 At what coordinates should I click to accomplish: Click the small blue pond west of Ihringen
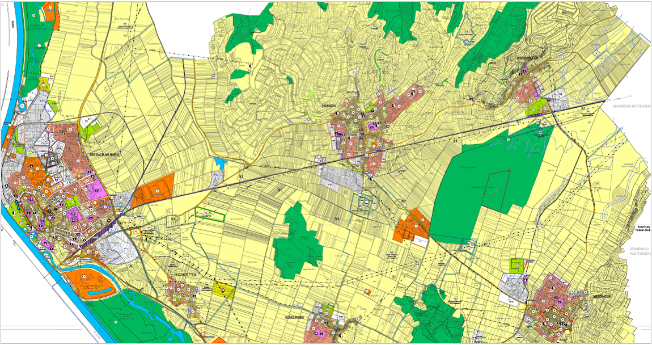(220, 163)
